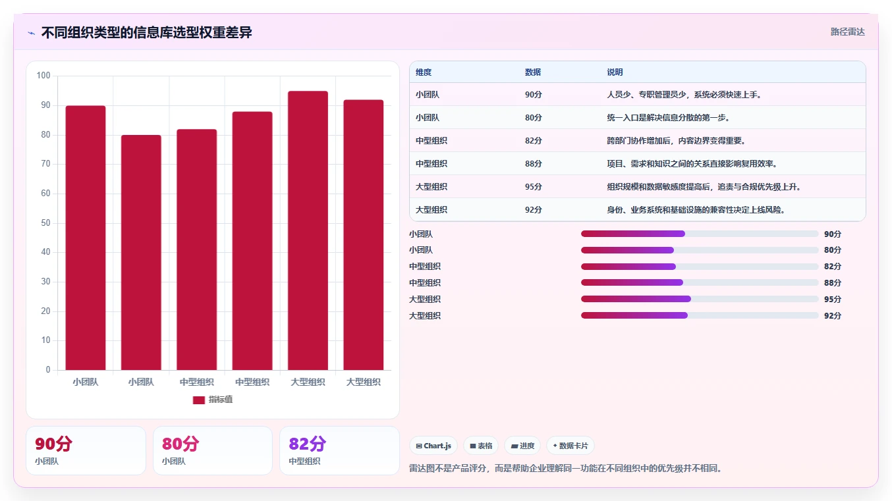The width and height of the screenshot is (892, 501).
Task: Select row 身份、业务系统和基础设施的兼容性决定上线风险
Action: coord(637,209)
